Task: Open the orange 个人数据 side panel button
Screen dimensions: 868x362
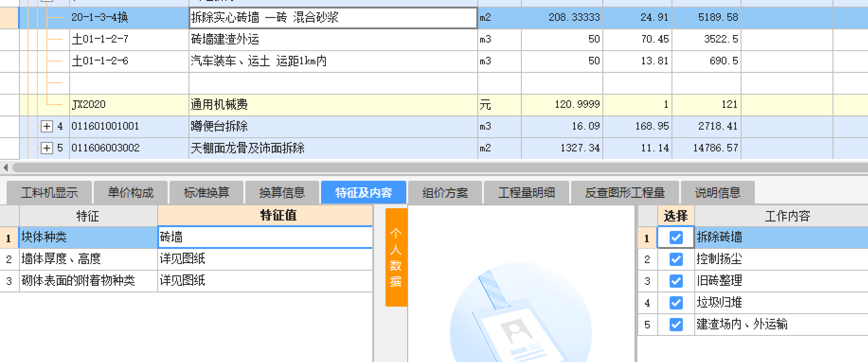Action: pyautogui.click(x=396, y=257)
